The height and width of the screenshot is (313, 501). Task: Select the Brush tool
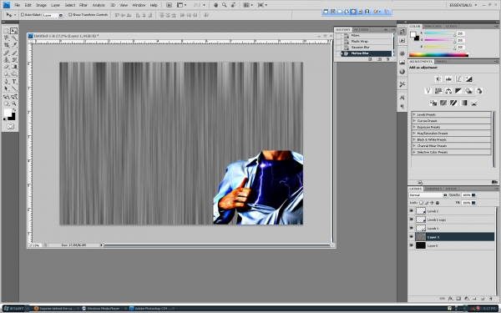tap(13, 53)
